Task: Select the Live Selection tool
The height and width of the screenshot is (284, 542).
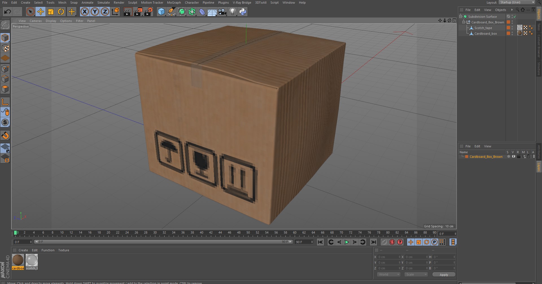Action: point(30,12)
